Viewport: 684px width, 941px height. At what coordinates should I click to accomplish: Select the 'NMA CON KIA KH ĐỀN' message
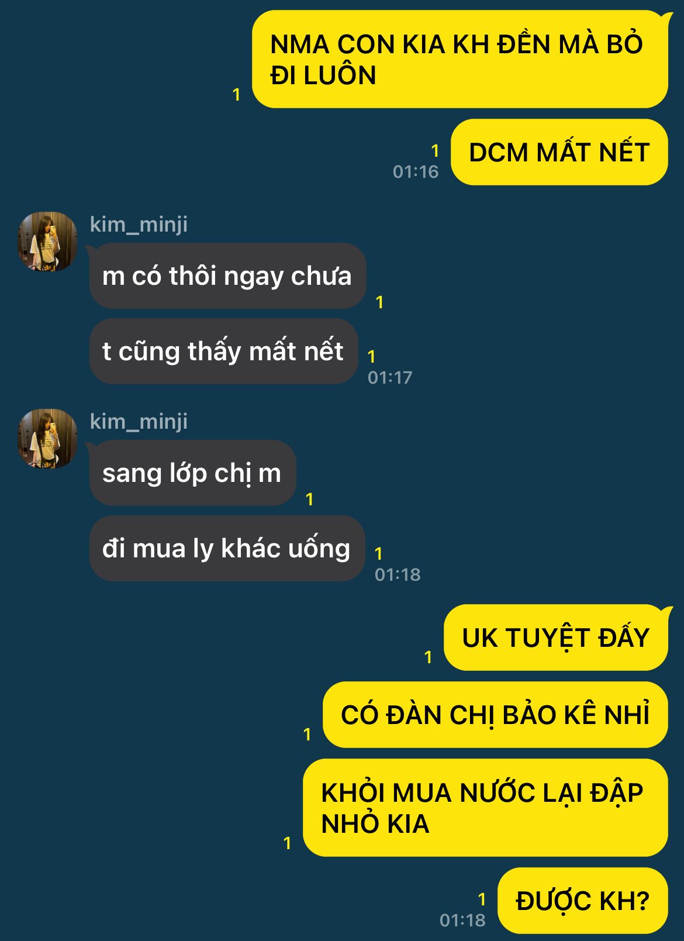460,59
